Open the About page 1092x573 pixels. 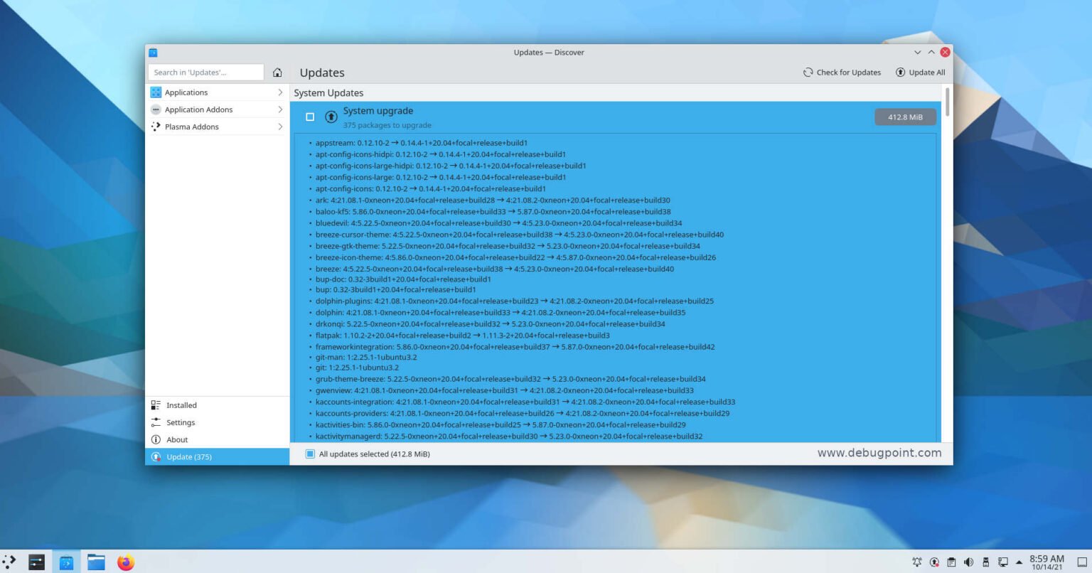click(218, 439)
